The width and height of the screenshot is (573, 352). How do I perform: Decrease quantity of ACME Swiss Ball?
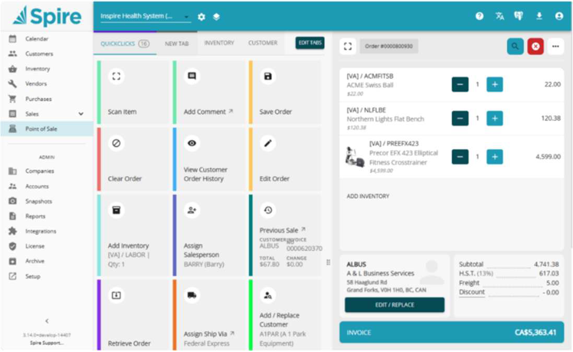pyautogui.click(x=460, y=85)
